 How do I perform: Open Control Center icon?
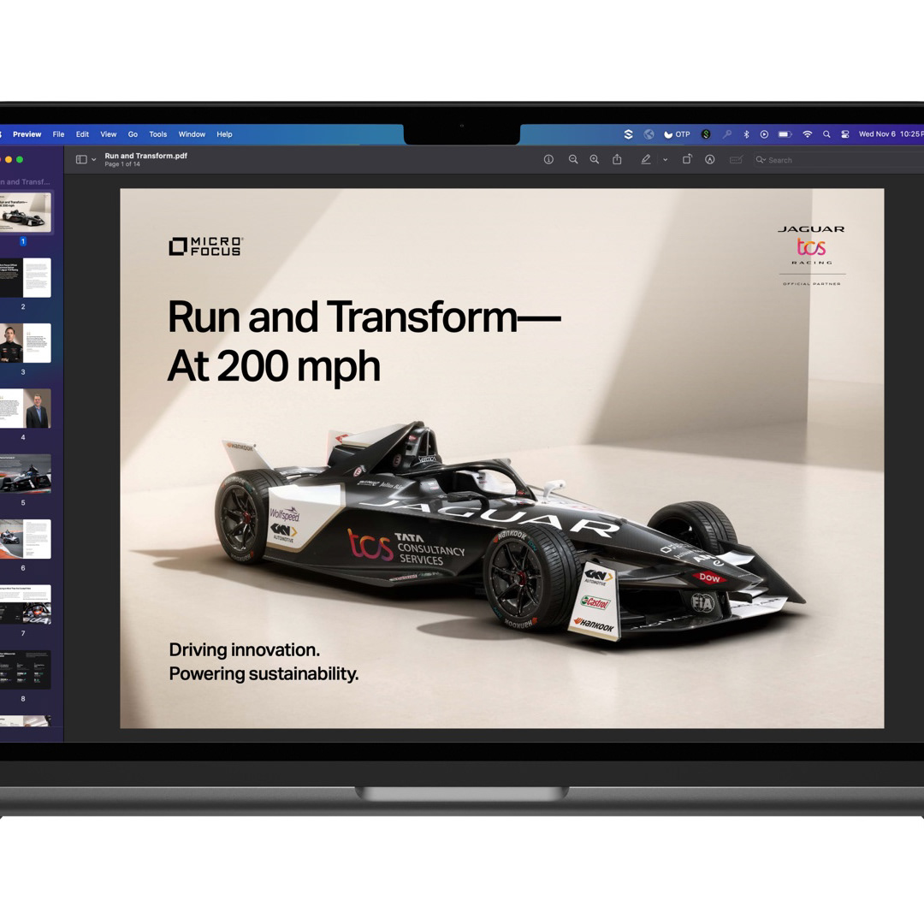click(x=845, y=134)
